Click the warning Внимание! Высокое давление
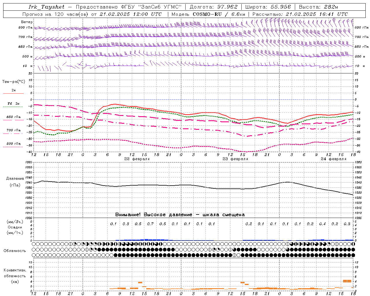370x296 pixels. coord(153,214)
